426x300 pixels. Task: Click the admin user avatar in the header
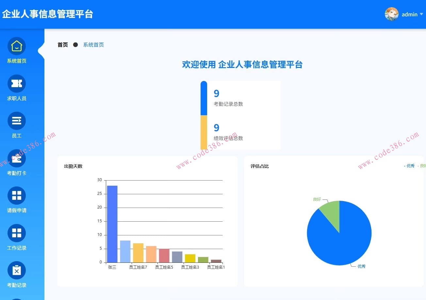[x=391, y=14]
